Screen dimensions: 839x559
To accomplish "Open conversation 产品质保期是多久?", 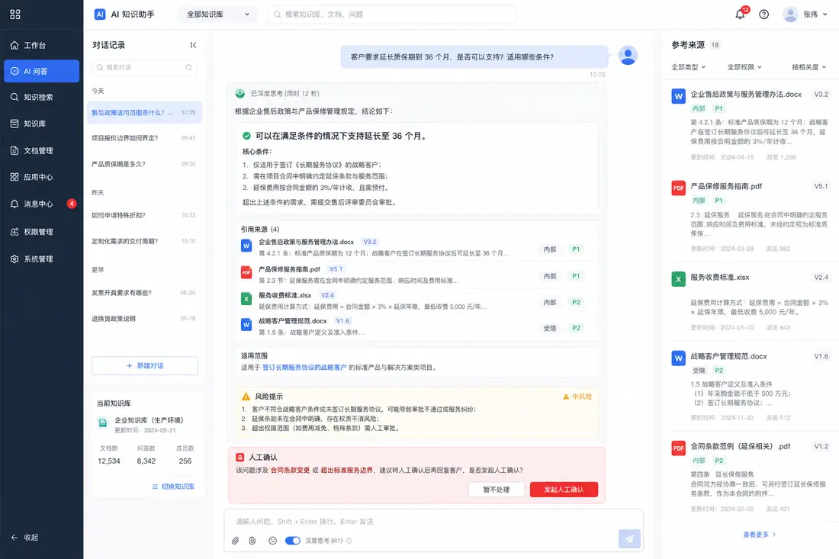I will click(x=144, y=164).
